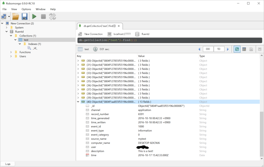Click the next page blue arrow button

(228, 49)
